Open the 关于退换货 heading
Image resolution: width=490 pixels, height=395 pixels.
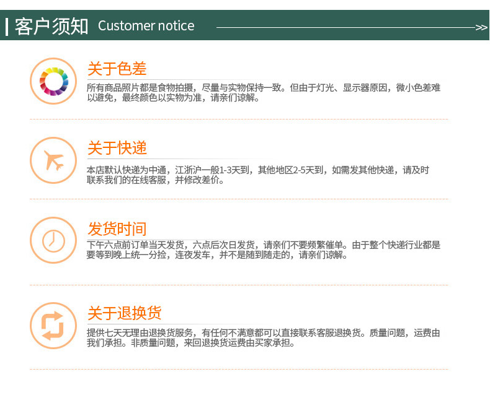[x=125, y=313]
